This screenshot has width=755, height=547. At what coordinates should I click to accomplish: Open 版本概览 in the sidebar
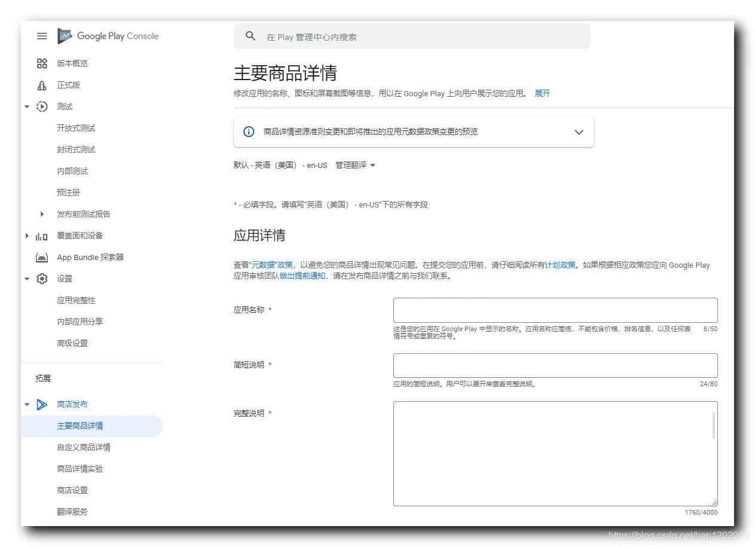(72, 63)
